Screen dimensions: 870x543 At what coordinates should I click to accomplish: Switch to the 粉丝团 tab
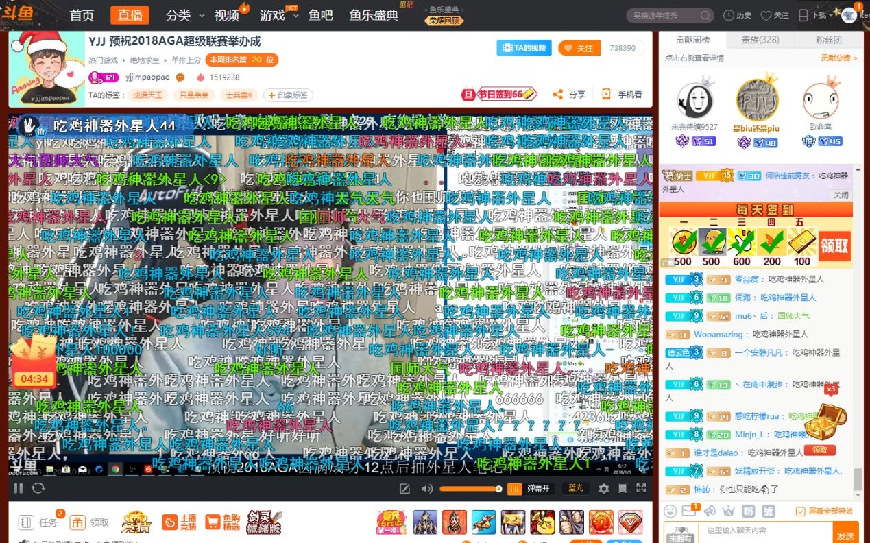828,40
